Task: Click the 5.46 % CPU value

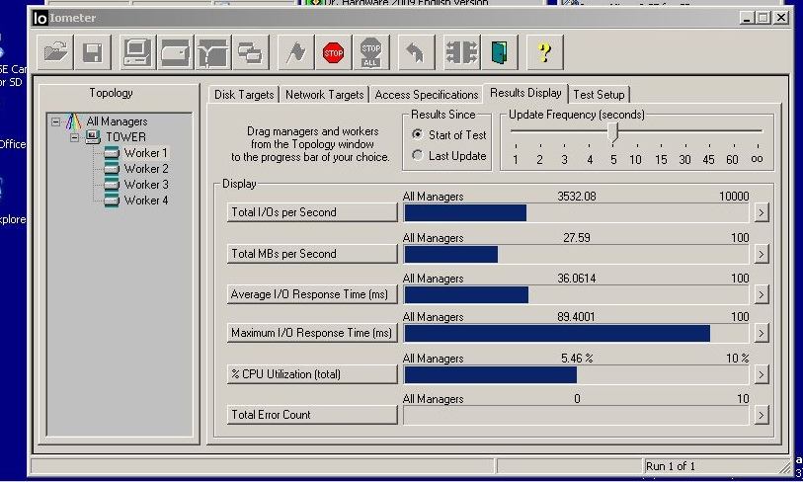Action: [577, 358]
